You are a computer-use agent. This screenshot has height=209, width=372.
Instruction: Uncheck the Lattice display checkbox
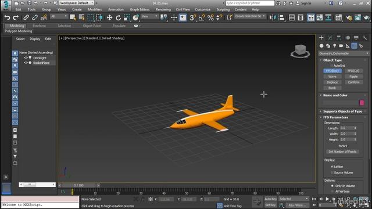point(332,167)
